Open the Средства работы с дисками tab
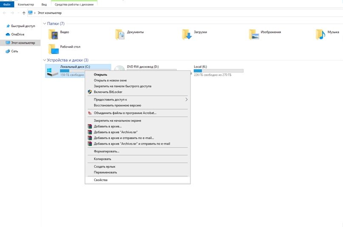The height and width of the screenshot is (227, 343). coord(74,4)
